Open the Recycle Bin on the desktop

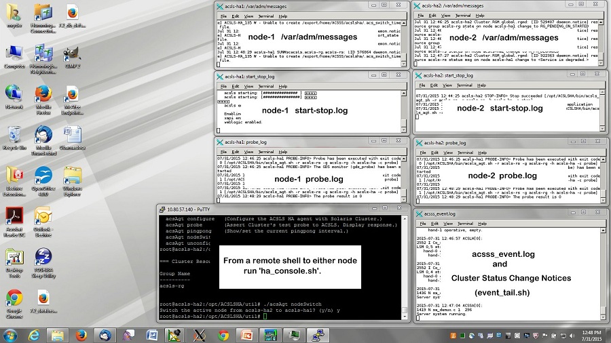(x=14, y=138)
